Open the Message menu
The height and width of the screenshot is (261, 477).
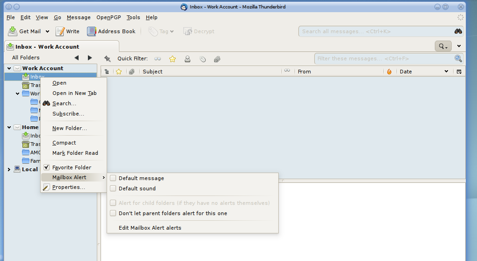[79, 17]
